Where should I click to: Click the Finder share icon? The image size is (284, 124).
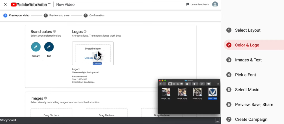(202, 84)
